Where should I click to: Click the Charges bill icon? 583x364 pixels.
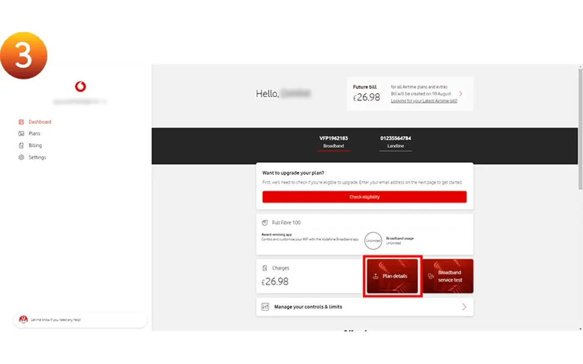pyautogui.click(x=265, y=268)
